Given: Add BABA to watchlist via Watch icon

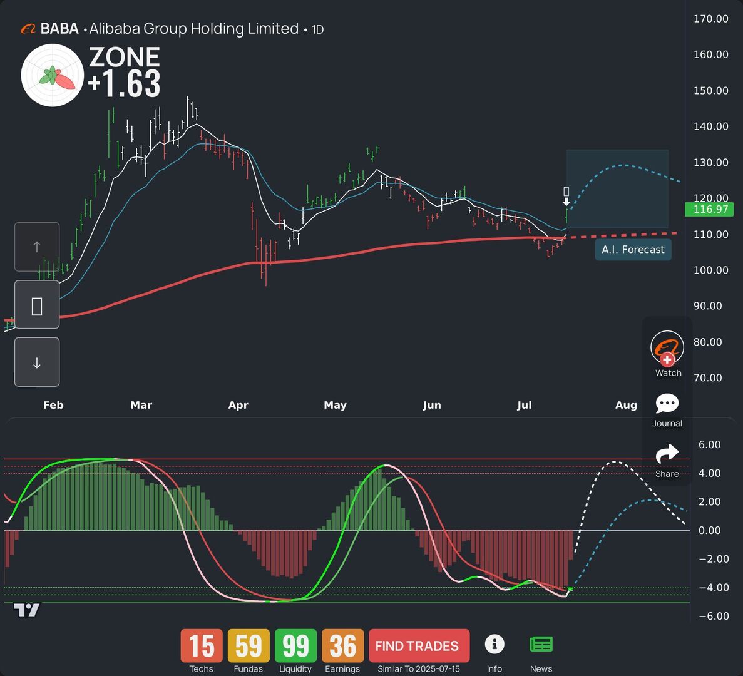Looking at the screenshot, I should tap(667, 349).
